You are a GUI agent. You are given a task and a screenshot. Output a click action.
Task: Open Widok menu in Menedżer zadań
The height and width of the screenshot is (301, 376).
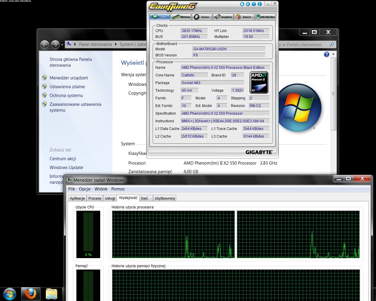(101, 189)
